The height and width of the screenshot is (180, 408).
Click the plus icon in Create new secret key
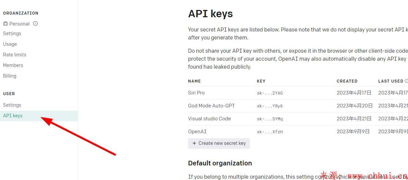pyautogui.click(x=194, y=143)
